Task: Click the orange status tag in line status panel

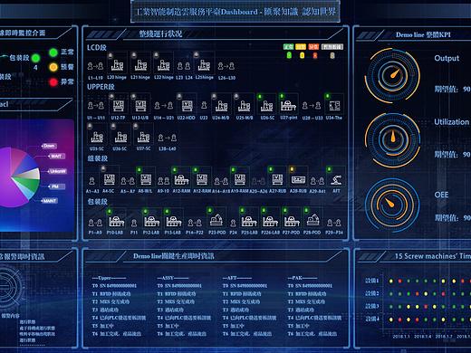Action: [313, 47]
